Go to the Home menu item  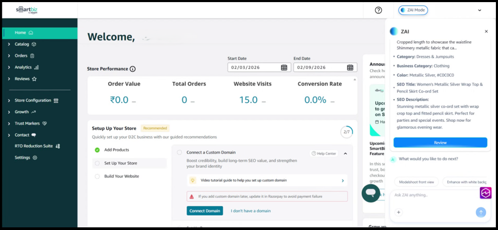click(21, 33)
